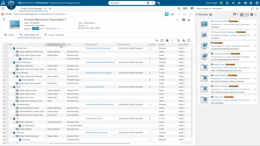Show the product record information icon

pos(184,20)
